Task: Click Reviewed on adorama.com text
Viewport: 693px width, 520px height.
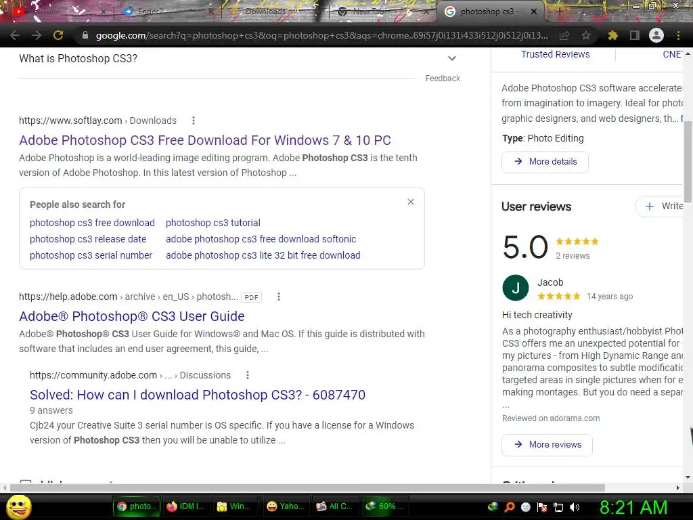Action: [551, 418]
